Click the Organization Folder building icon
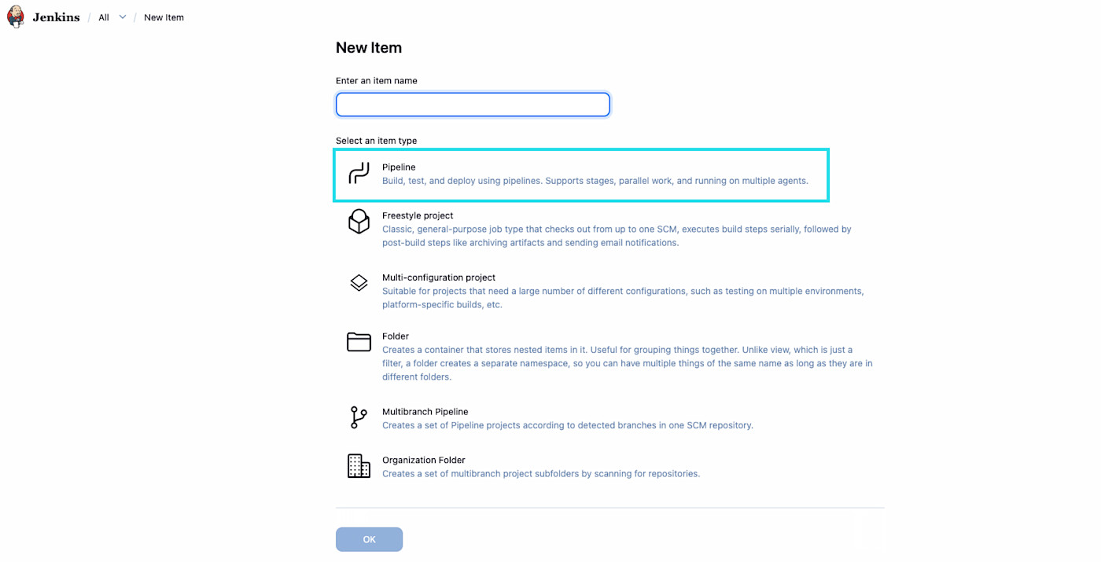The image size is (1101, 562). click(x=359, y=466)
